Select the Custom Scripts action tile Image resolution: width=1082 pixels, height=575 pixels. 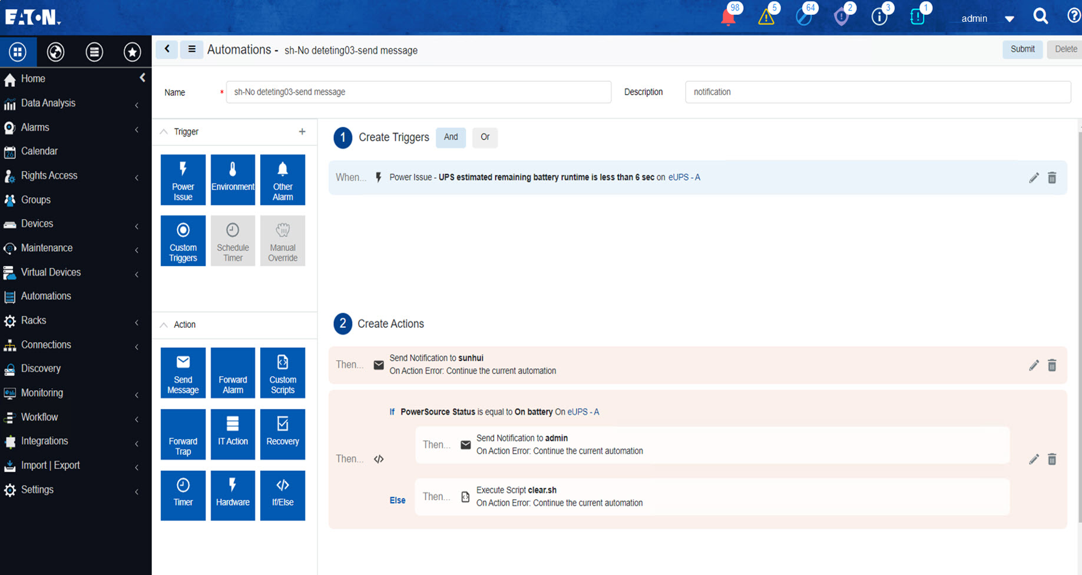[282, 373]
